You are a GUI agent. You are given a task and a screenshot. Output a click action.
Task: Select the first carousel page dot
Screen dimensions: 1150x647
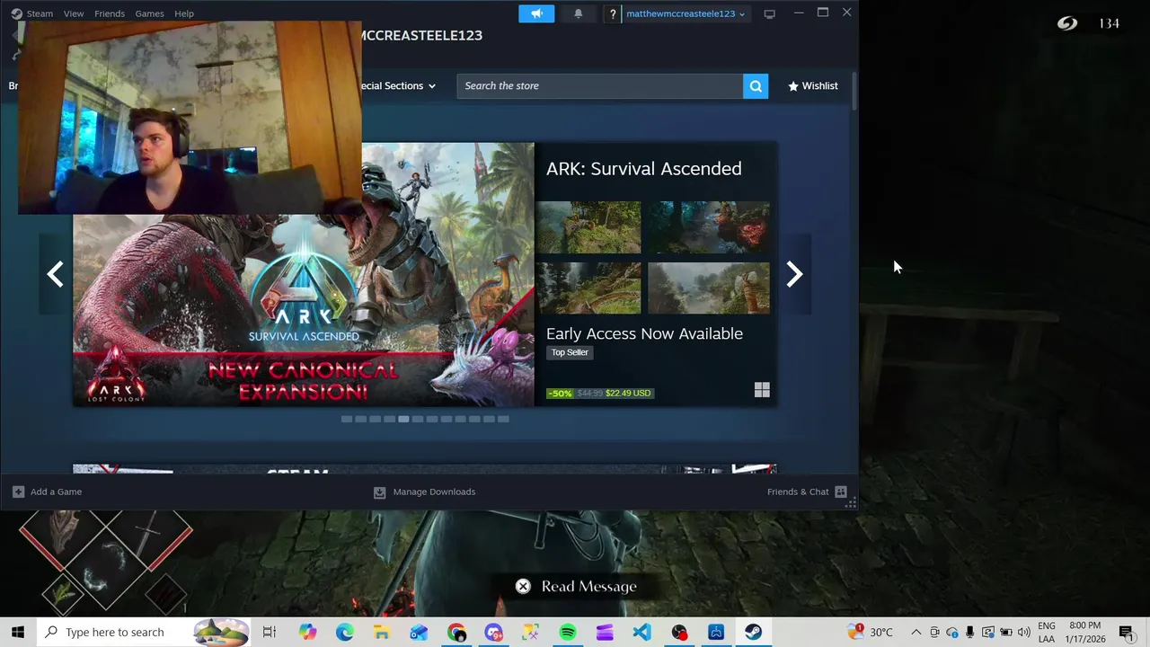coord(347,419)
